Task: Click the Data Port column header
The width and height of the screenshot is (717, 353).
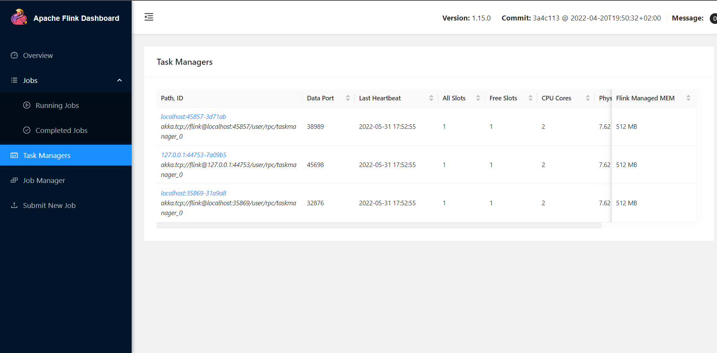Action: click(329, 98)
